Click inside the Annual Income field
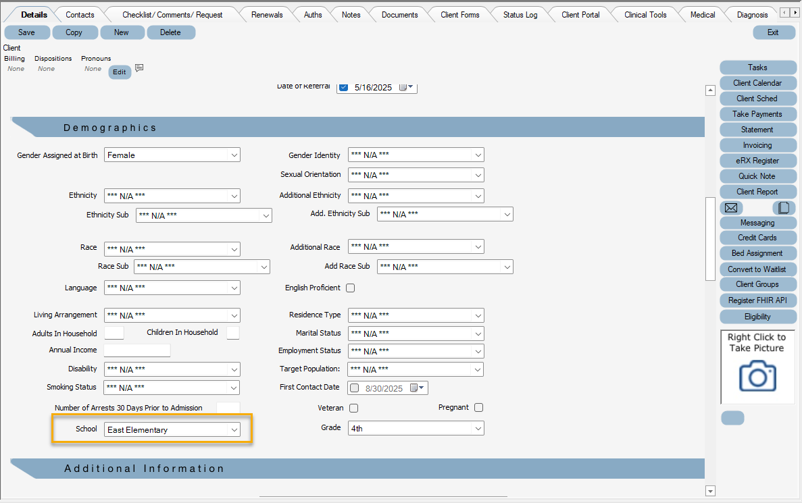The image size is (802, 503). pyautogui.click(x=136, y=350)
